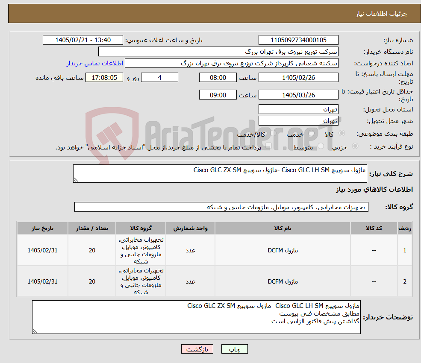
Task: Click the delivery city field تهران
Action: (298, 121)
